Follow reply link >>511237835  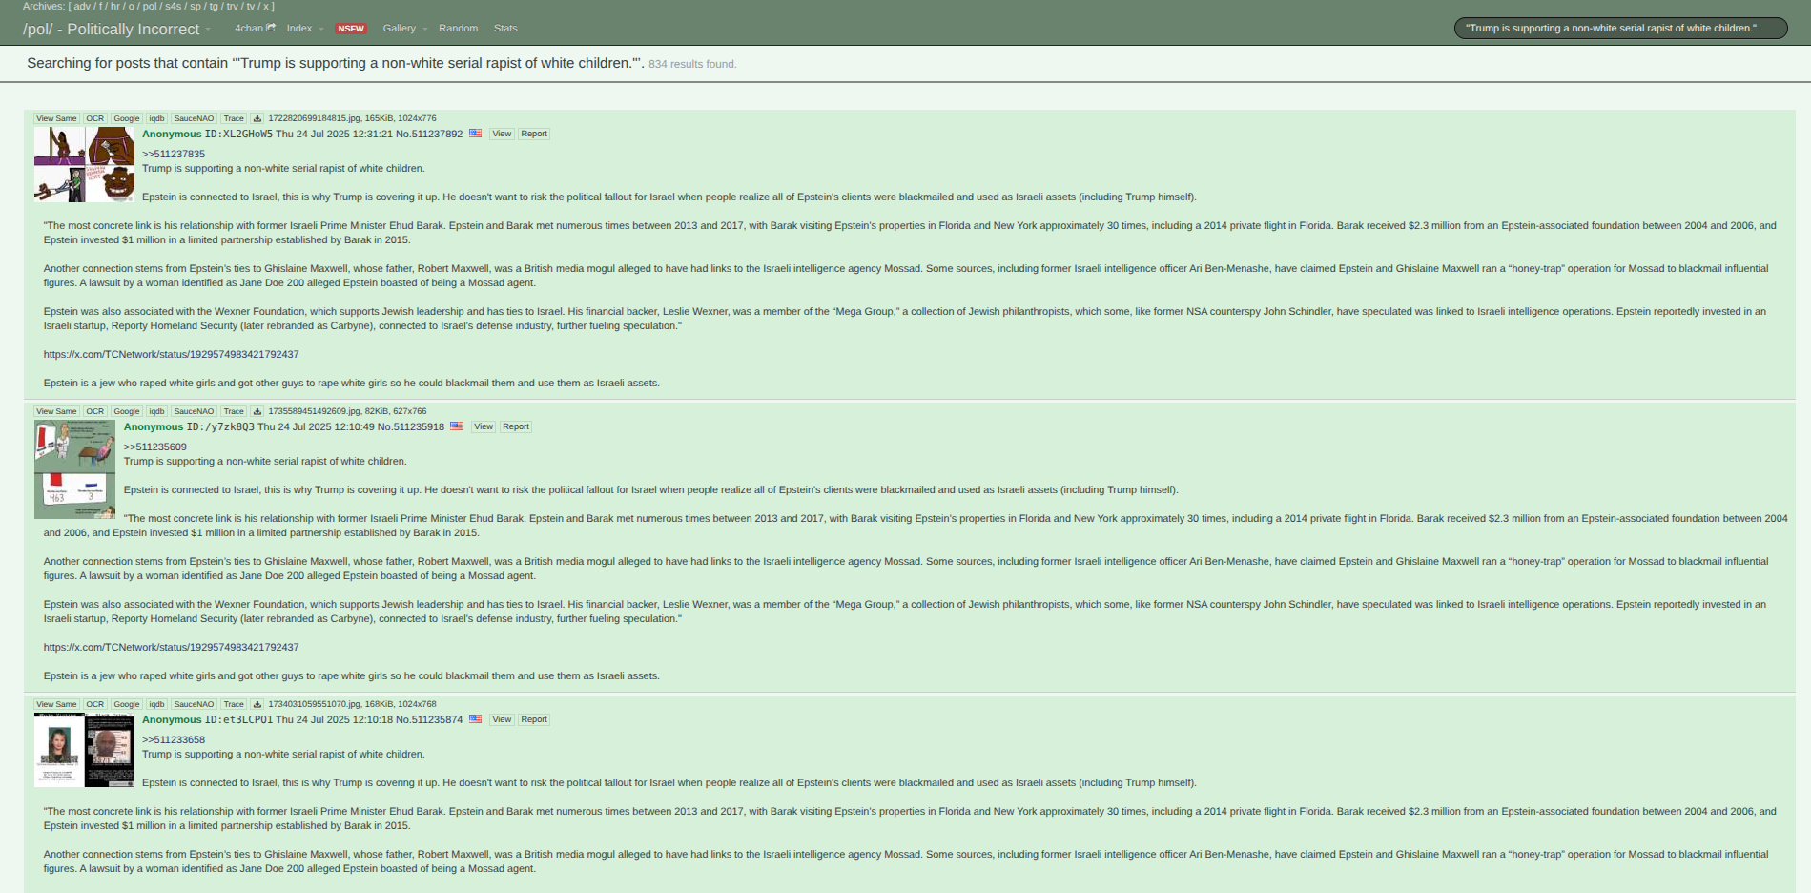[174, 155]
